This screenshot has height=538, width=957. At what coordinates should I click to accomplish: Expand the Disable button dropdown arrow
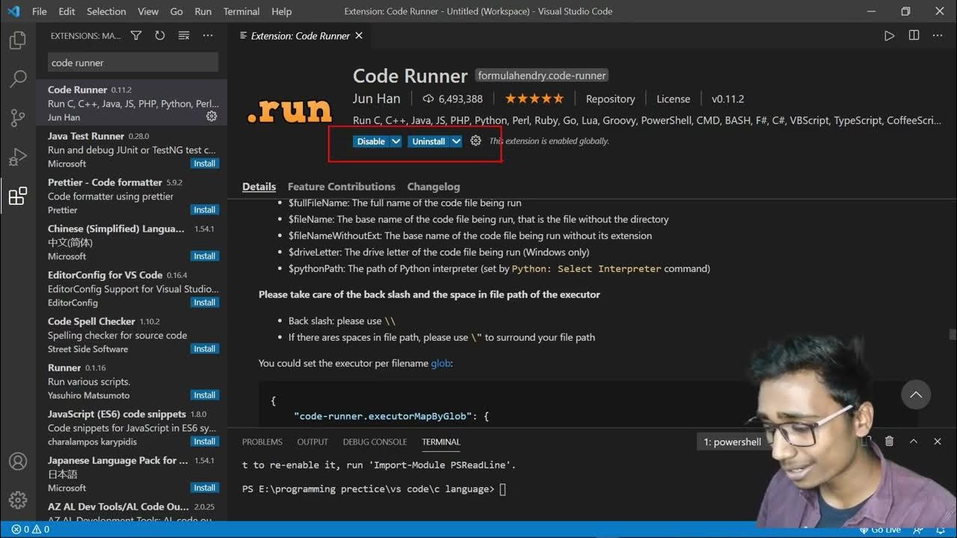click(396, 141)
